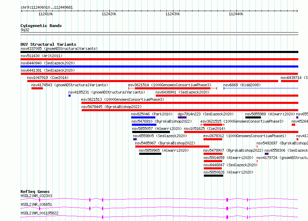Viewport: 308px width, 221px height.
Task: Select the nsv6439714 variant label
Action: (x=294, y=78)
